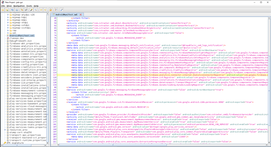Click the DebugProbesKt.bin file icon
The height and width of the screenshot is (147, 271).
click(8, 41)
